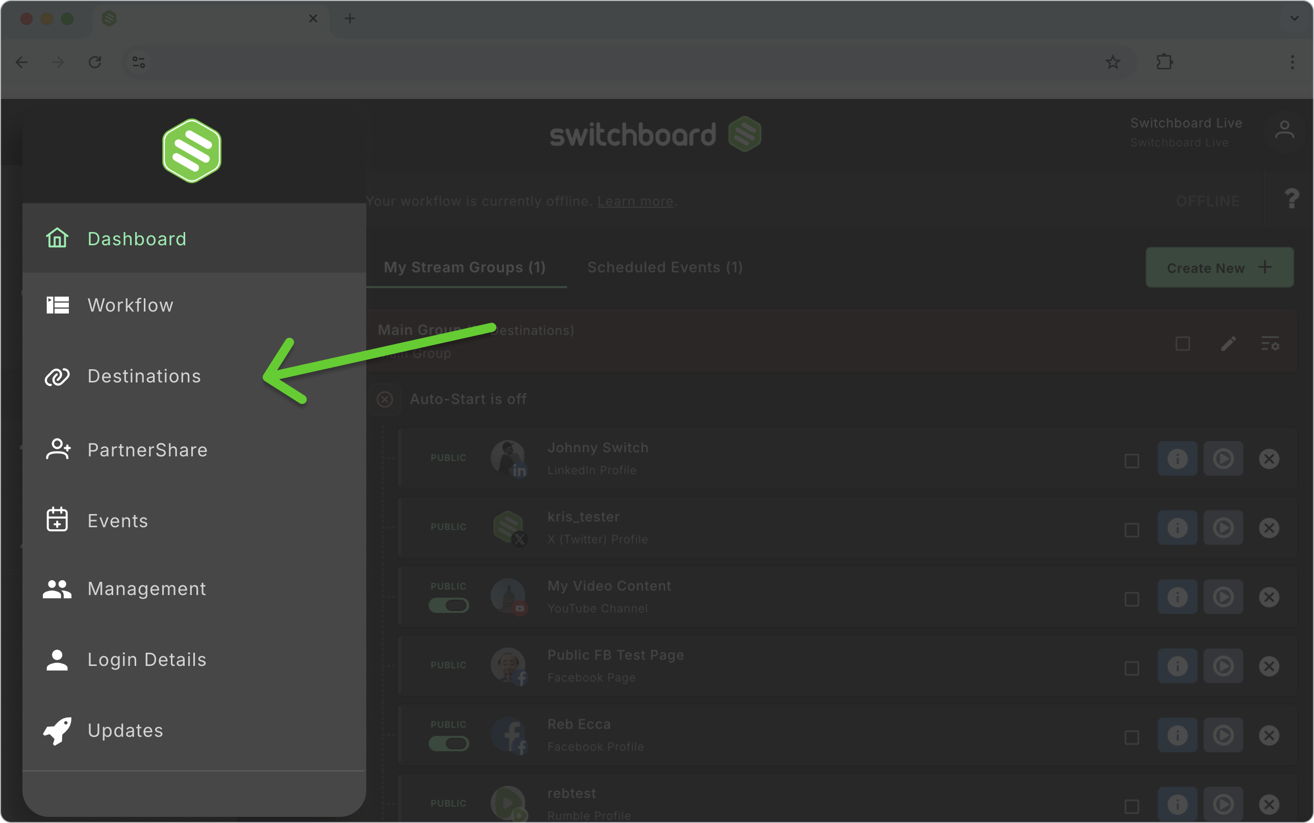Check the rebtest checkbox
Viewport: 1314px width, 823px height.
[1132, 807]
